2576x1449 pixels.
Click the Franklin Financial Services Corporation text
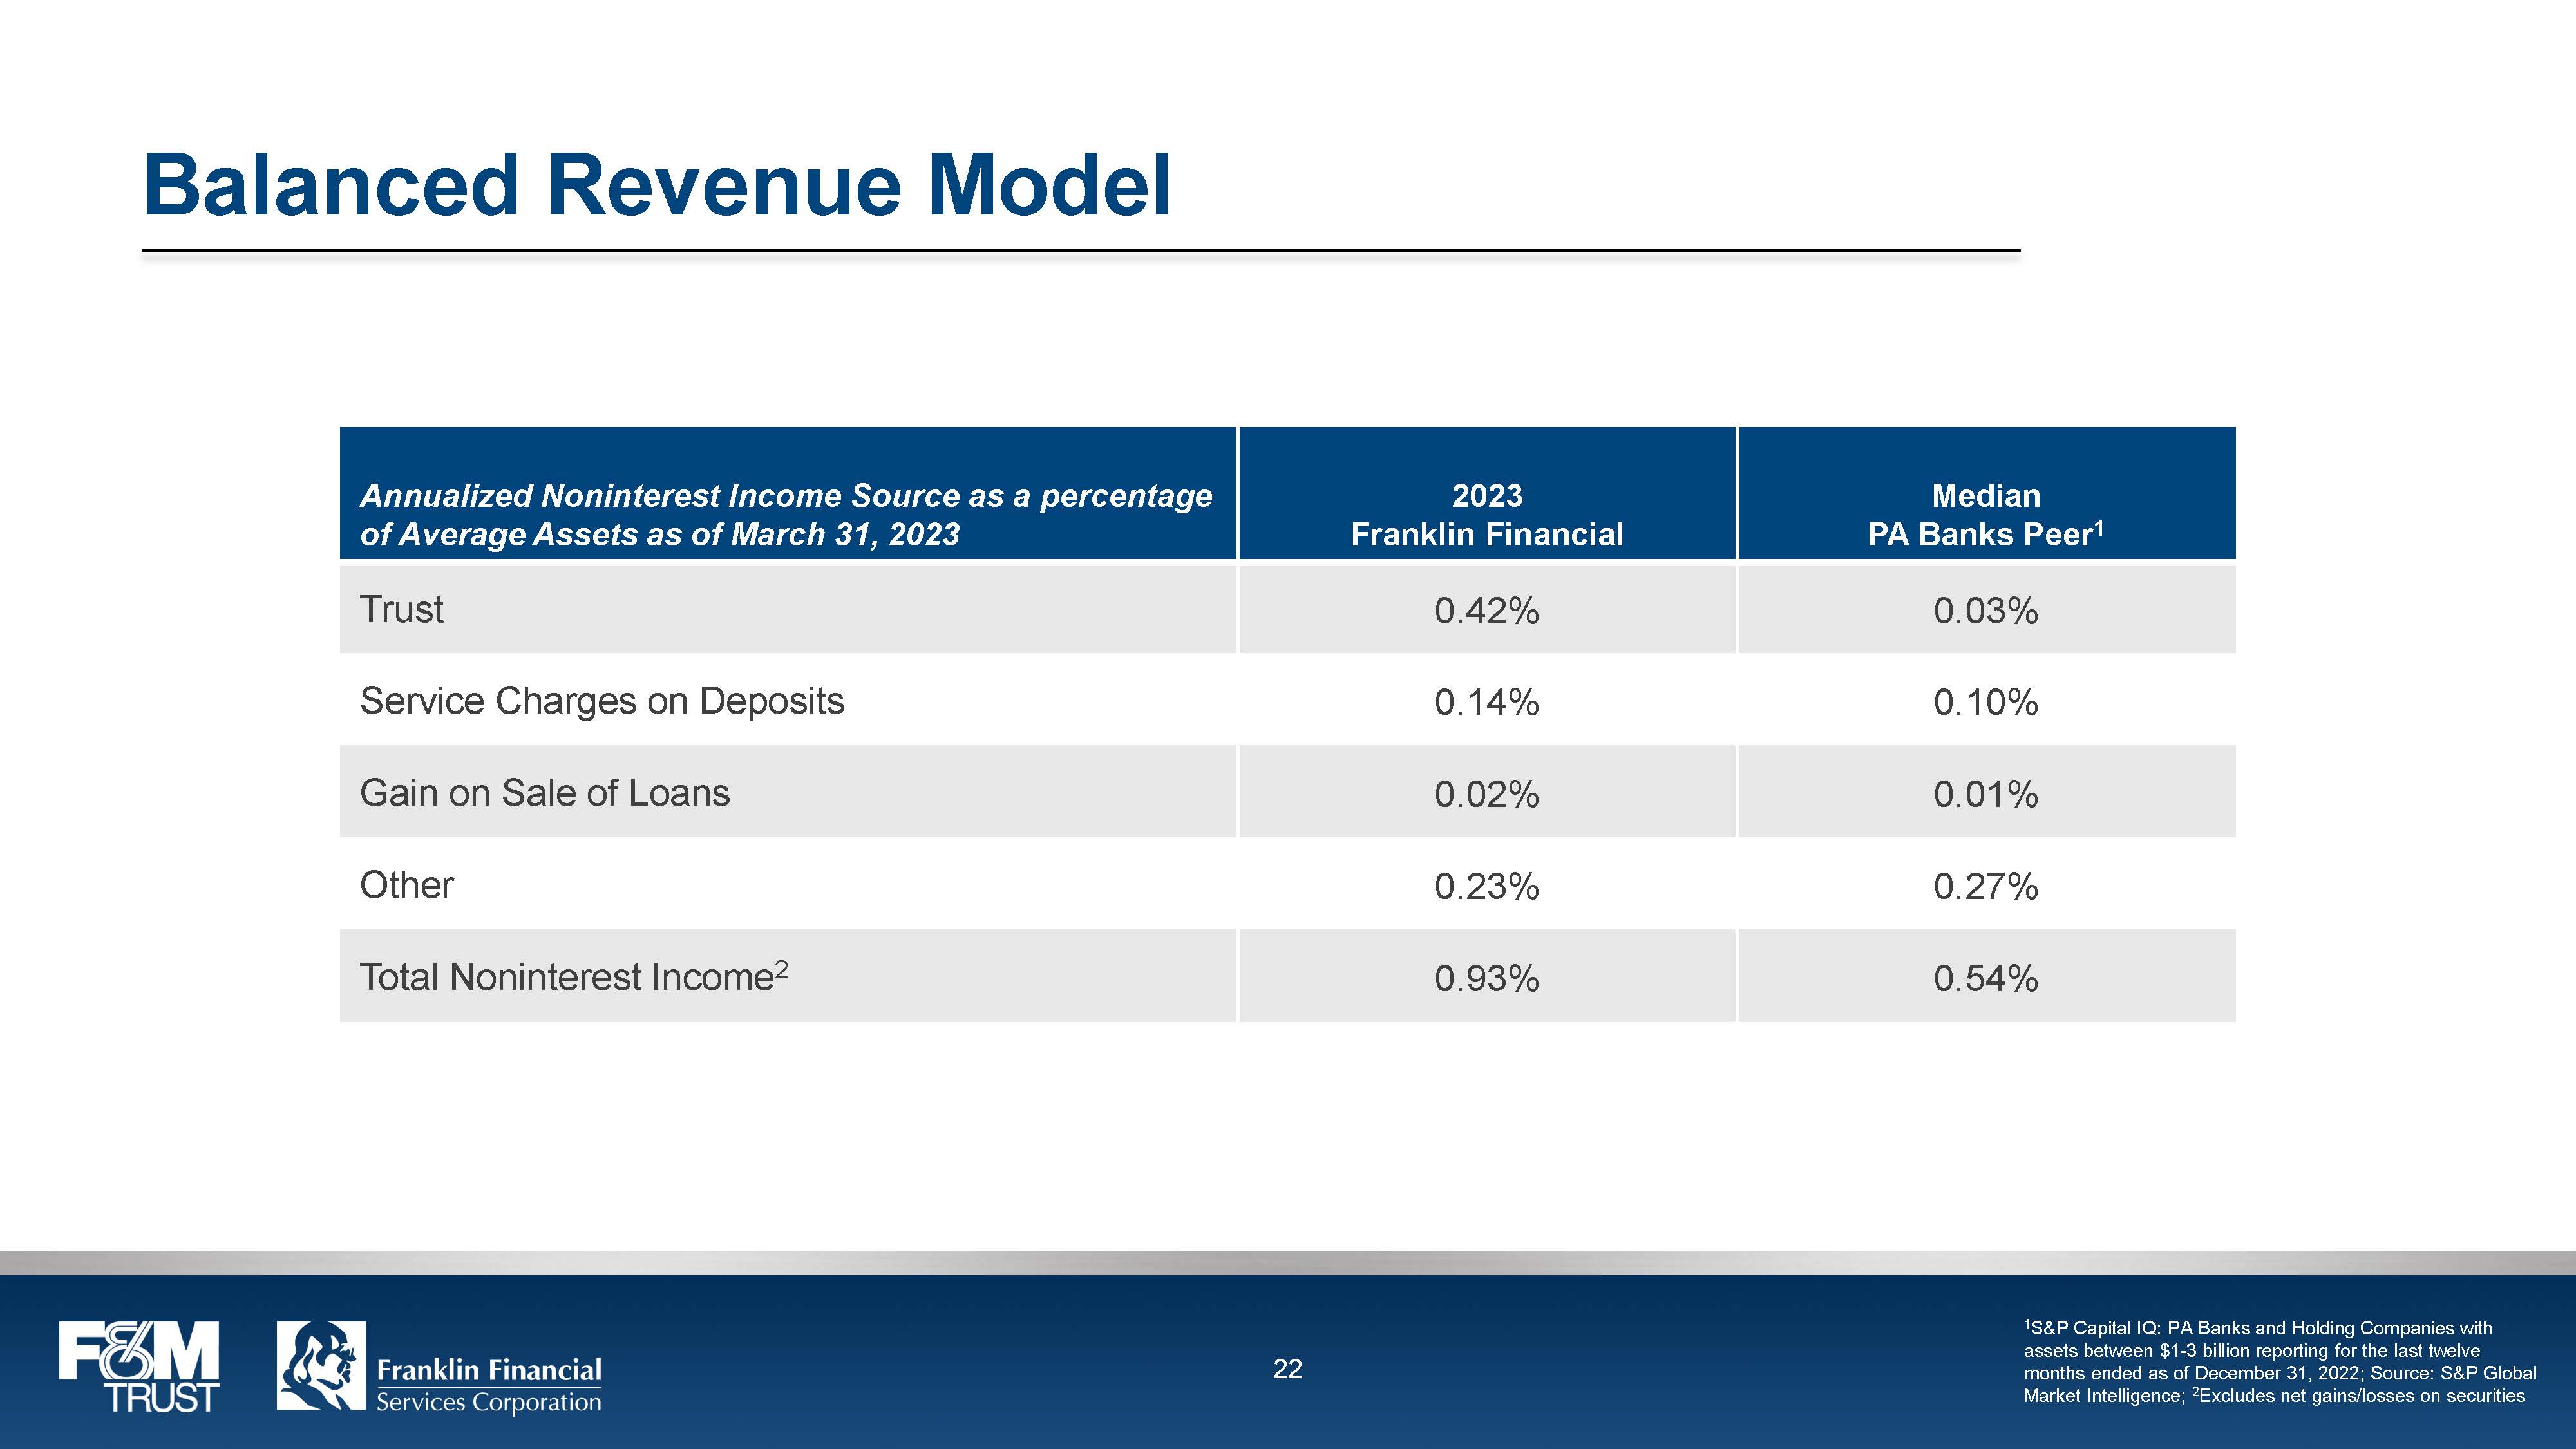(x=489, y=1385)
